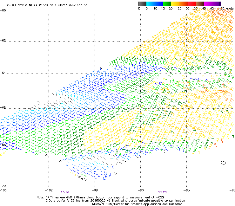Click the yellow 20-25 knots legend segment
Screen dimensions: 235x206
coord(175,4)
